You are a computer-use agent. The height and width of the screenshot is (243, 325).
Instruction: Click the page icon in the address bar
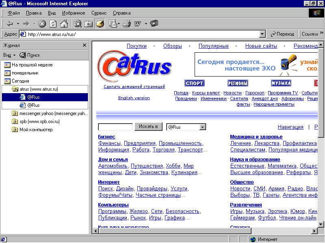click(x=23, y=34)
